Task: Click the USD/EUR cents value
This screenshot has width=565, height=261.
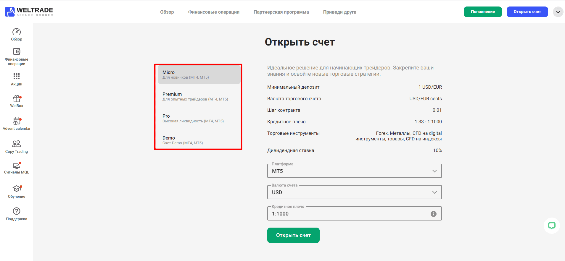Action: [426, 99]
